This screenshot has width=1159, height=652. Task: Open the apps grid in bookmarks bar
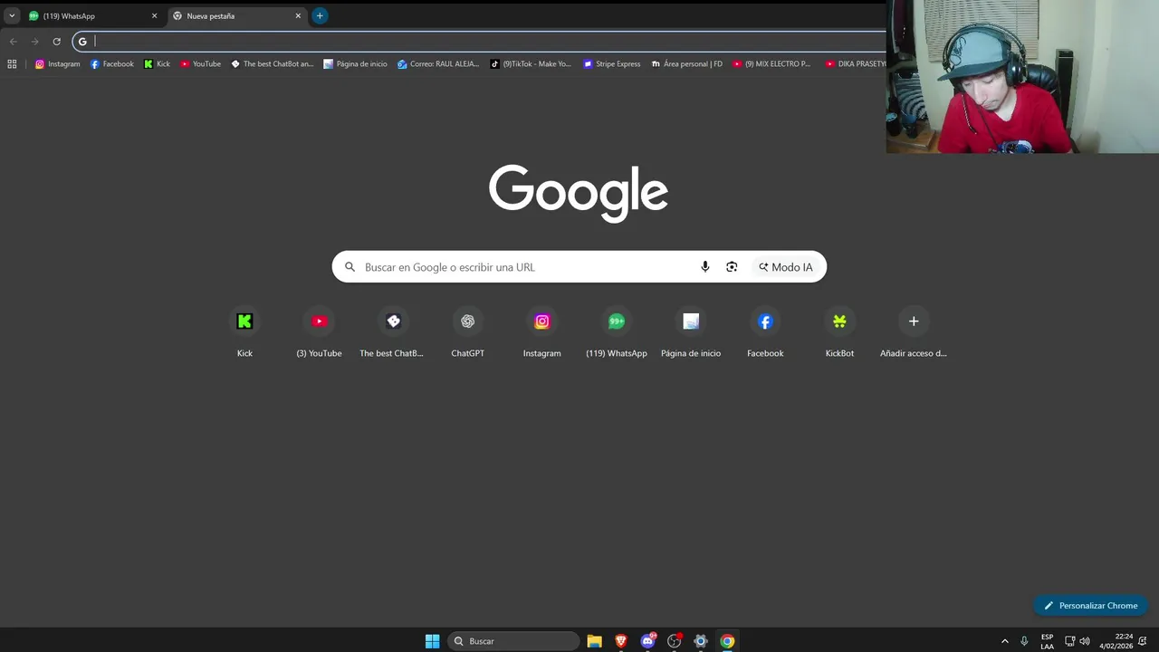[12, 64]
